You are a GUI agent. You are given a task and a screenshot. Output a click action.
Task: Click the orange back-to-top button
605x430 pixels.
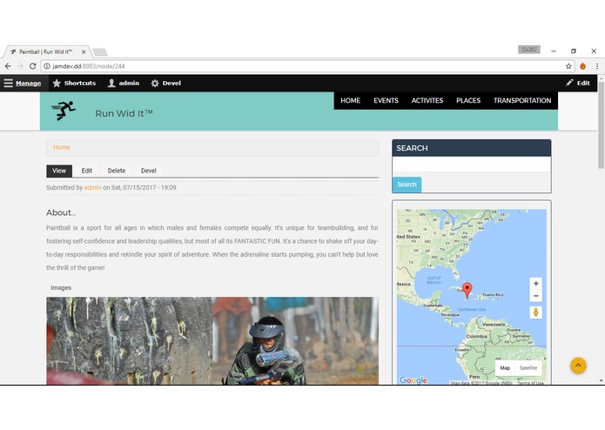click(578, 366)
